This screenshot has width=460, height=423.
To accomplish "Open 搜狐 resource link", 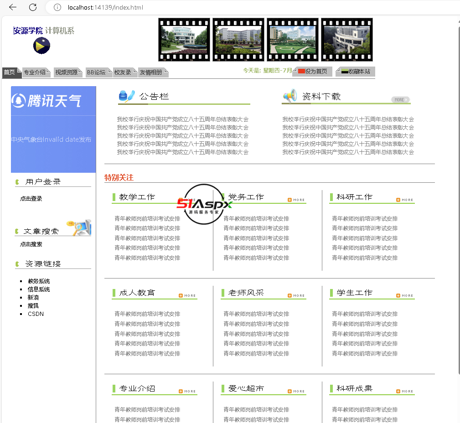I will tap(33, 306).
